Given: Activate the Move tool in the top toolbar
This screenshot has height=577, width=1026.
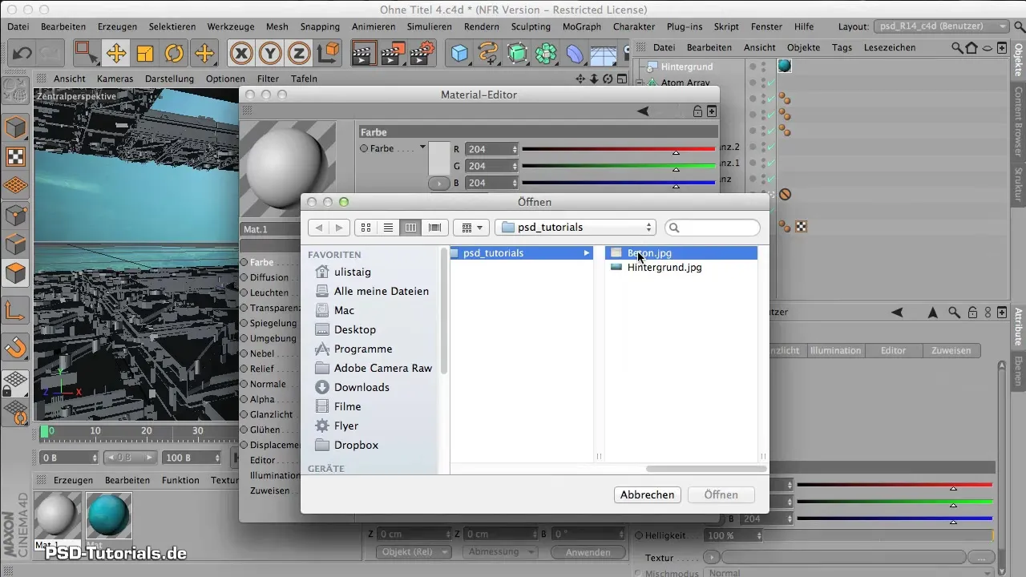Looking at the screenshot, I should [116, 54].
